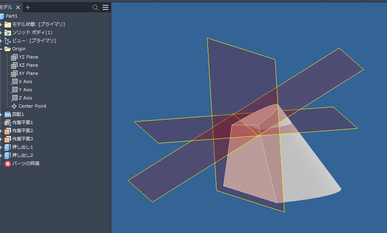Close the モデル tab
Viewport: 387px width, 233px height.
pyautogui.click(x=18, y=7)
